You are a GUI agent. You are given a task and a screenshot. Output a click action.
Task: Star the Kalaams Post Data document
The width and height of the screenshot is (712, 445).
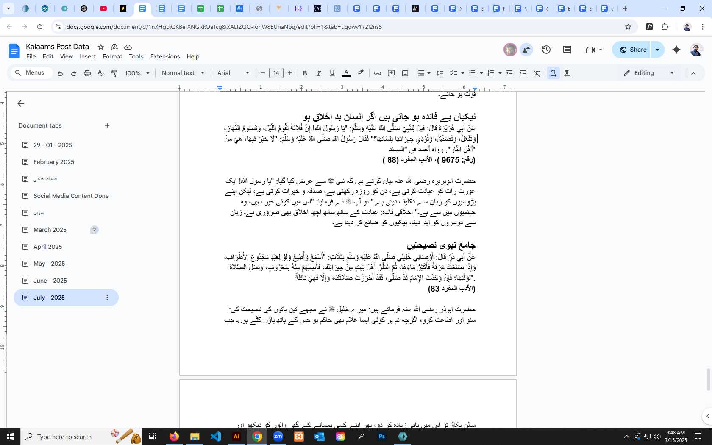101,47
